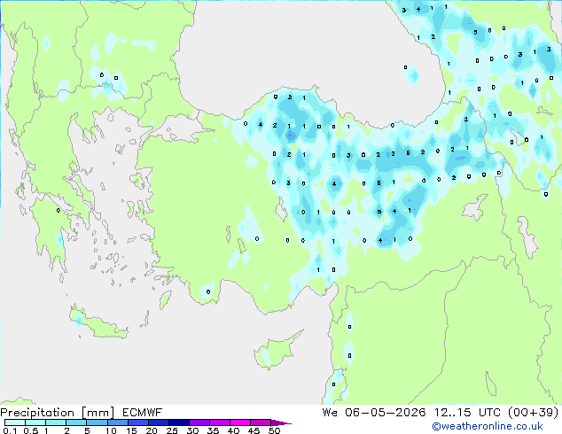Click the '30' legend scale label
This screenshot has height=434, width=562.
point(192,430)
